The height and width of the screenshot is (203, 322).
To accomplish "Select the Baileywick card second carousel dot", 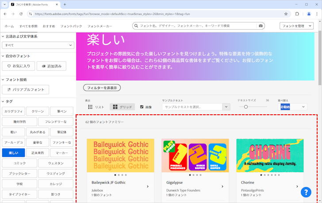I will 119,175.
